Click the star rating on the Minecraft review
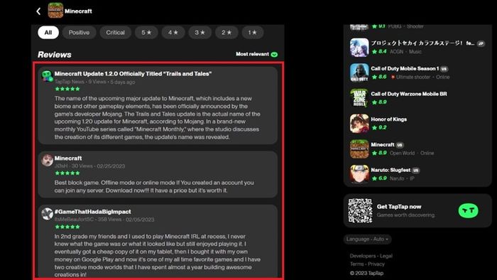Viewport: 497px width, 280px height. (x=67, y=173)
